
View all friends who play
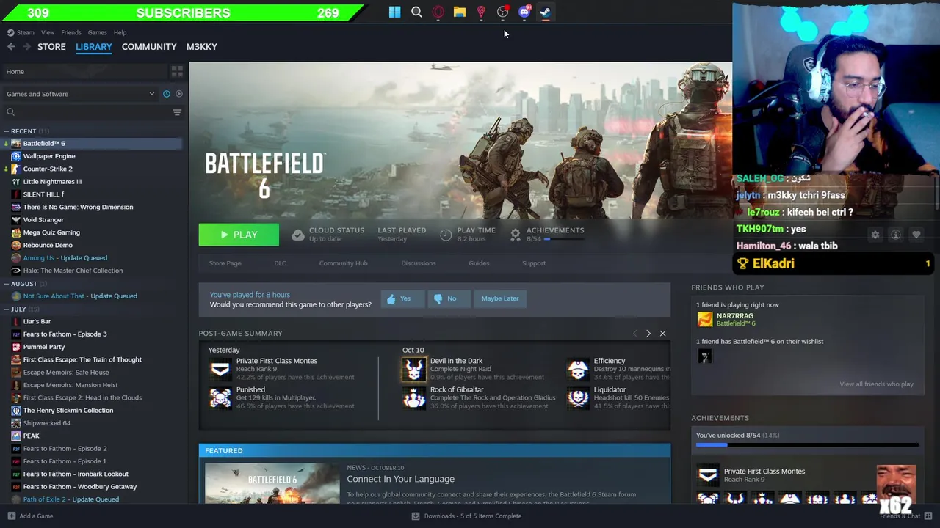876,384
